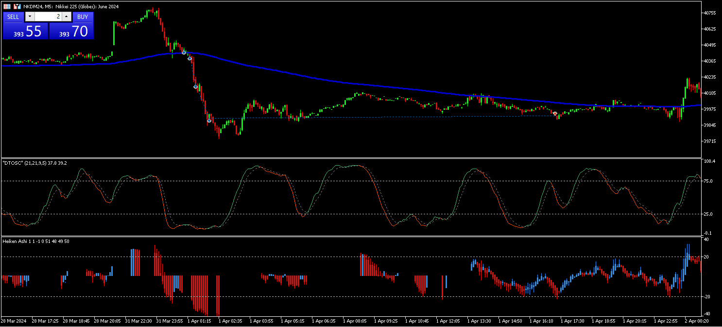Click the 108.4 DTOSC scale value

coord(709,161)
